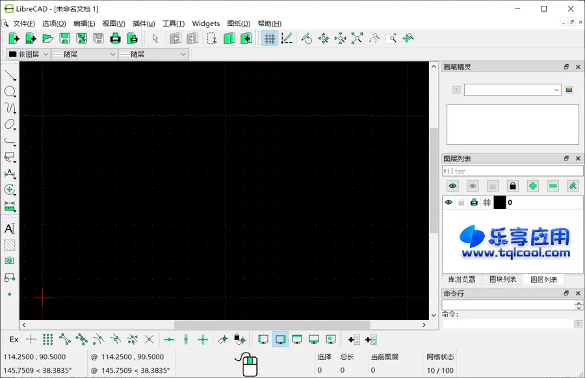
Task: Lock layer 0 with its padlock icon
Action: (463, 202)
